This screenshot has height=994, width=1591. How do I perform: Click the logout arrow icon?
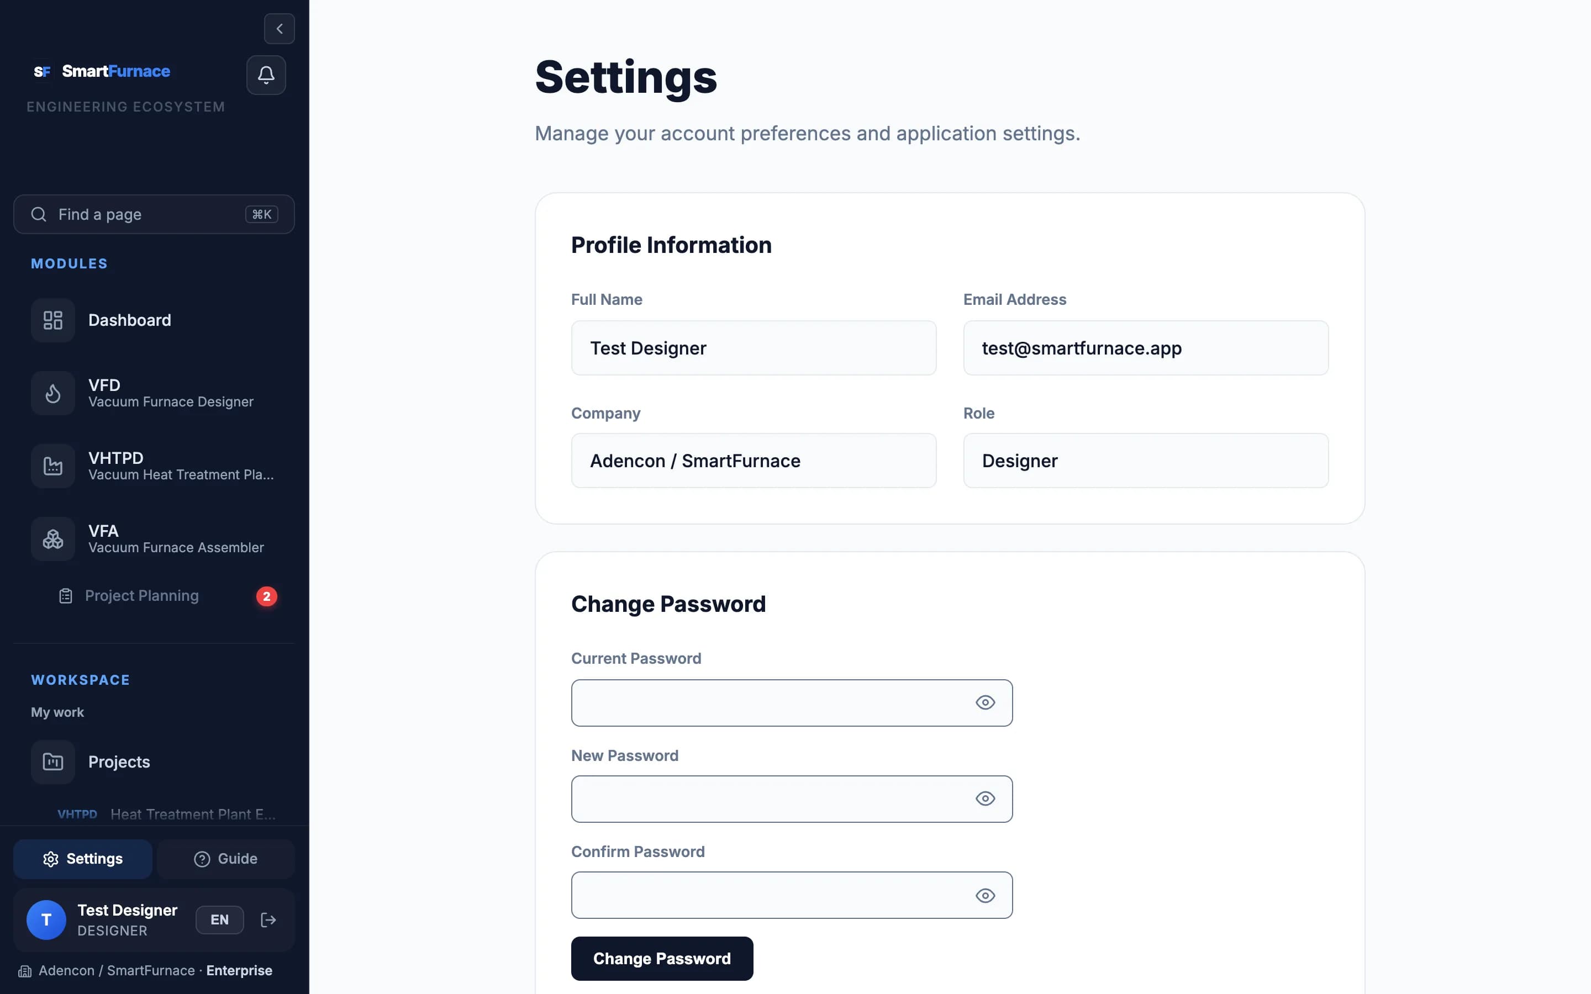(268, 919)
